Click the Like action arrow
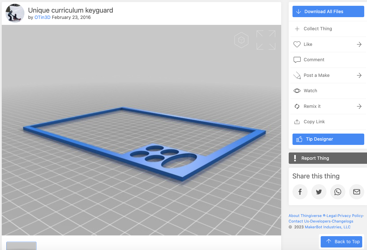The width and height of the screenshot is (367, 250). pos(359,44)
